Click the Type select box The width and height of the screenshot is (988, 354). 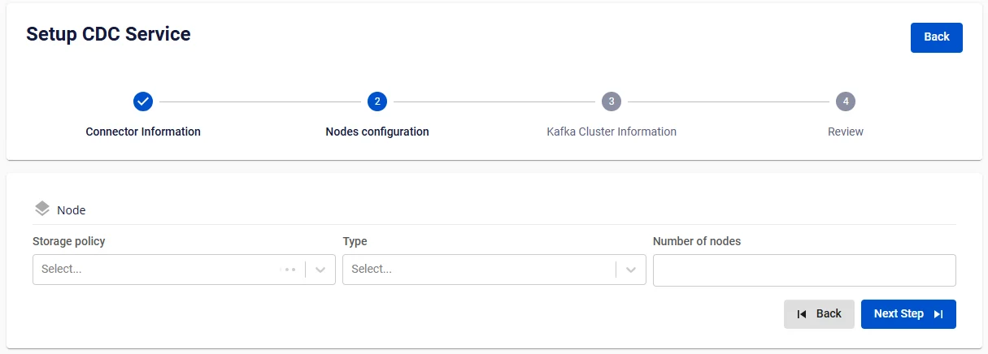494,270
